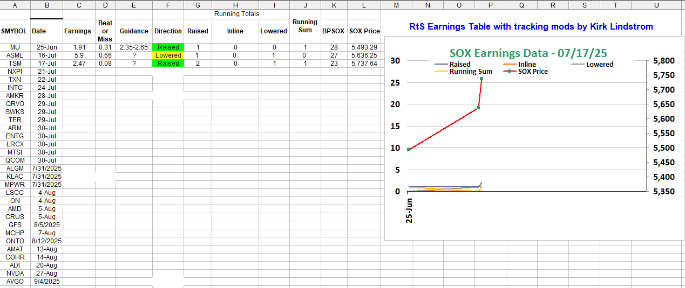Image resolution: width=685 pixels, height=288 pixels.
Task: Select the SOX Price cell 5,493.29
Action: 364,47
